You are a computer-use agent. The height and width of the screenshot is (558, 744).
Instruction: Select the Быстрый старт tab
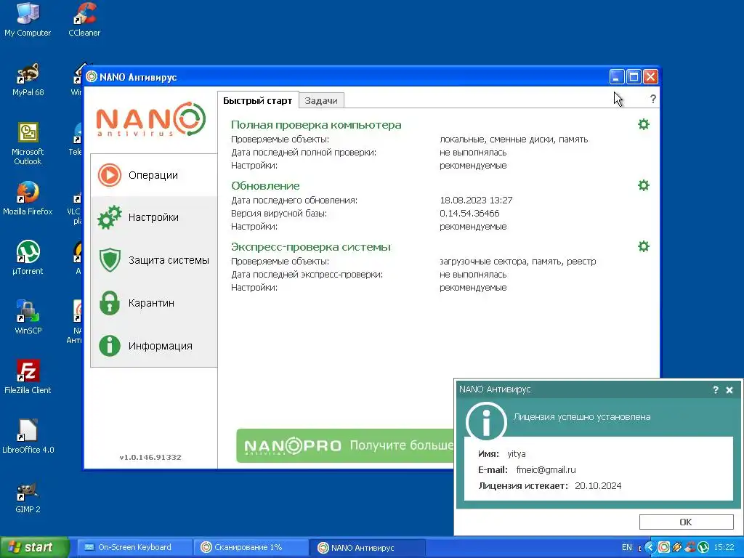[258, 100]
